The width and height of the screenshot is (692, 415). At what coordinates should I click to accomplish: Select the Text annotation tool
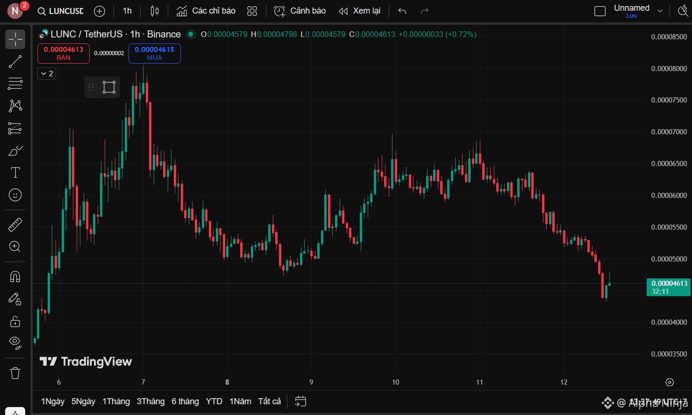coord(15,172)
